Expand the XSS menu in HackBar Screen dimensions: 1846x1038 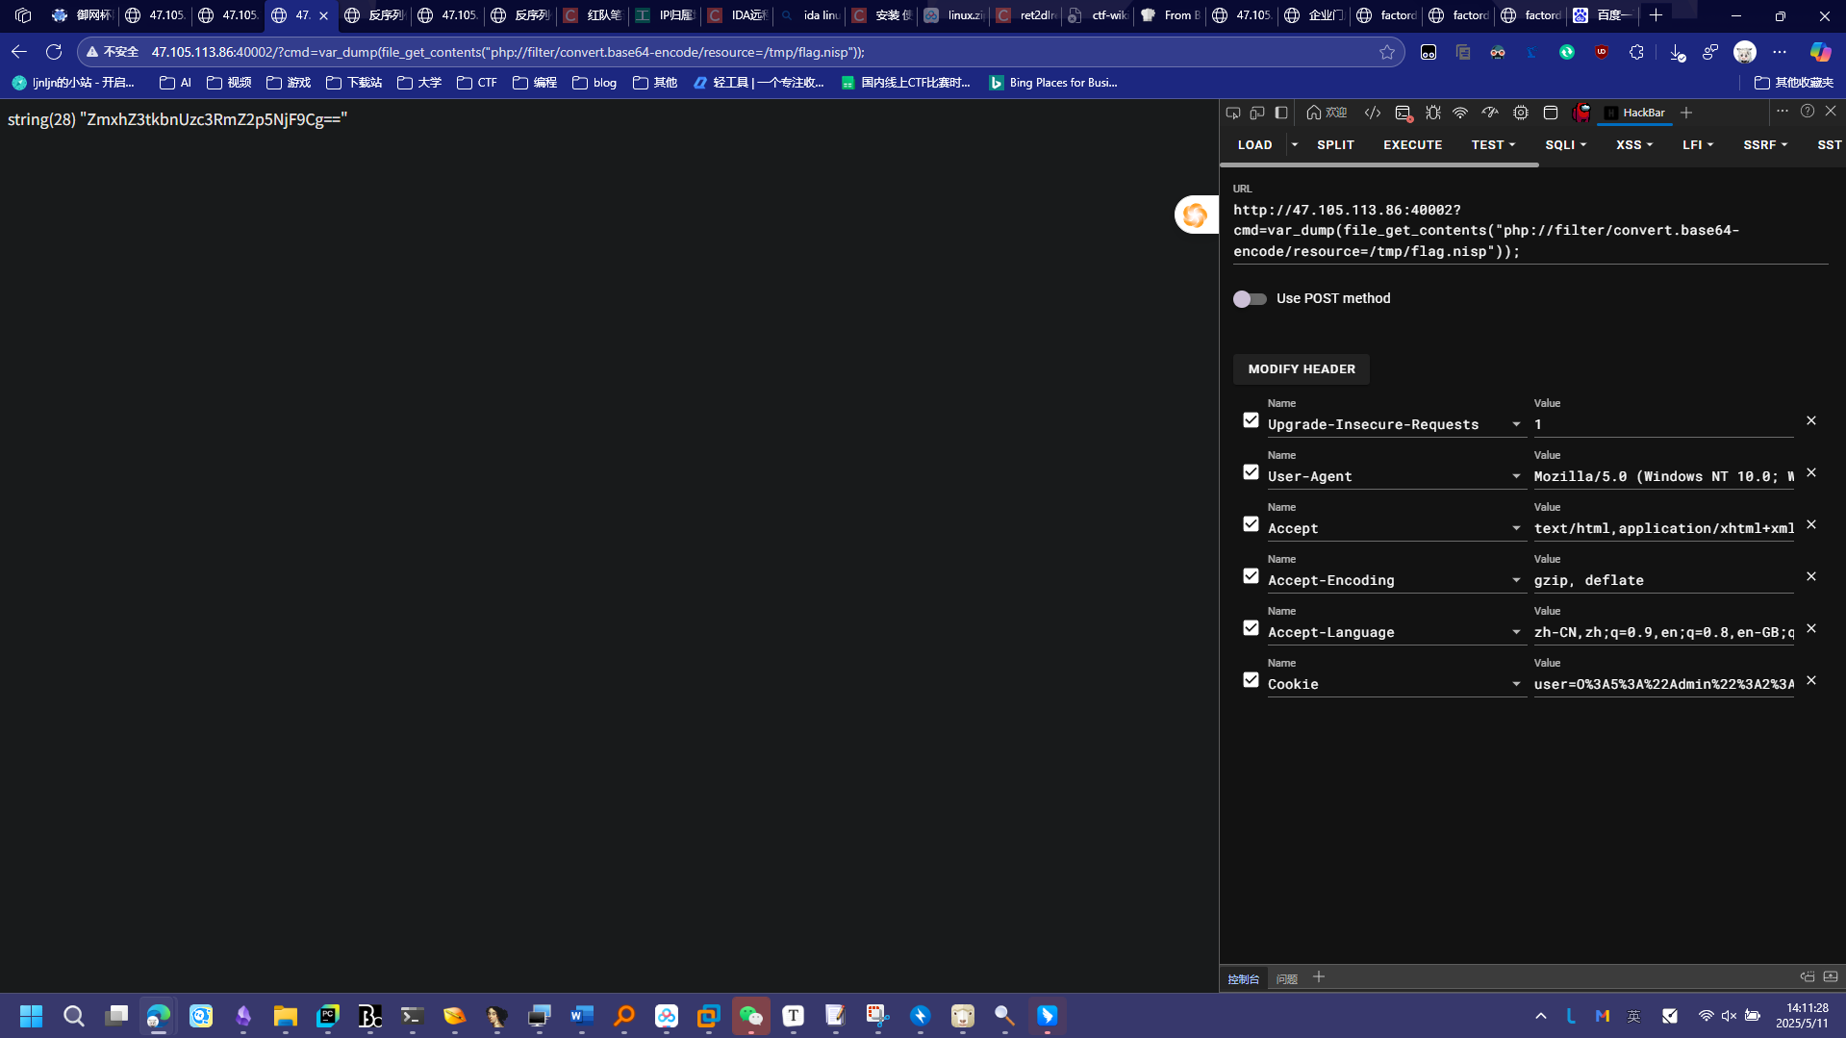(1634, 145)
